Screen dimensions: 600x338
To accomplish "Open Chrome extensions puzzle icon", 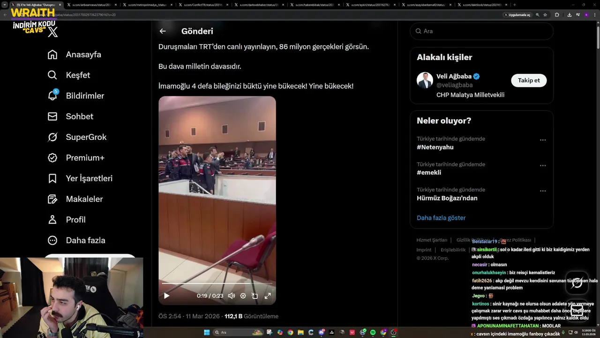I will (x=557, y=15).
